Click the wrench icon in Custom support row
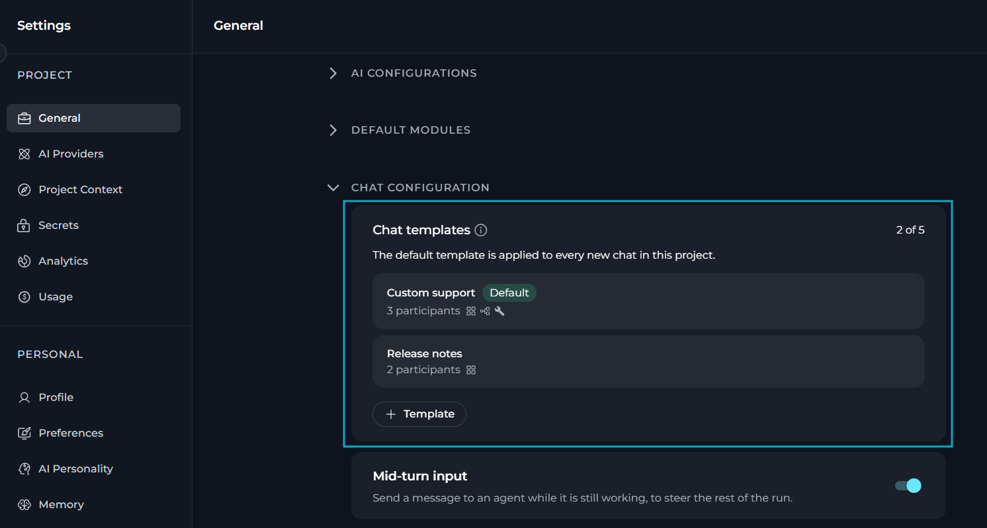This screenshot has height=528, width=987. click(x=499, y=311)
